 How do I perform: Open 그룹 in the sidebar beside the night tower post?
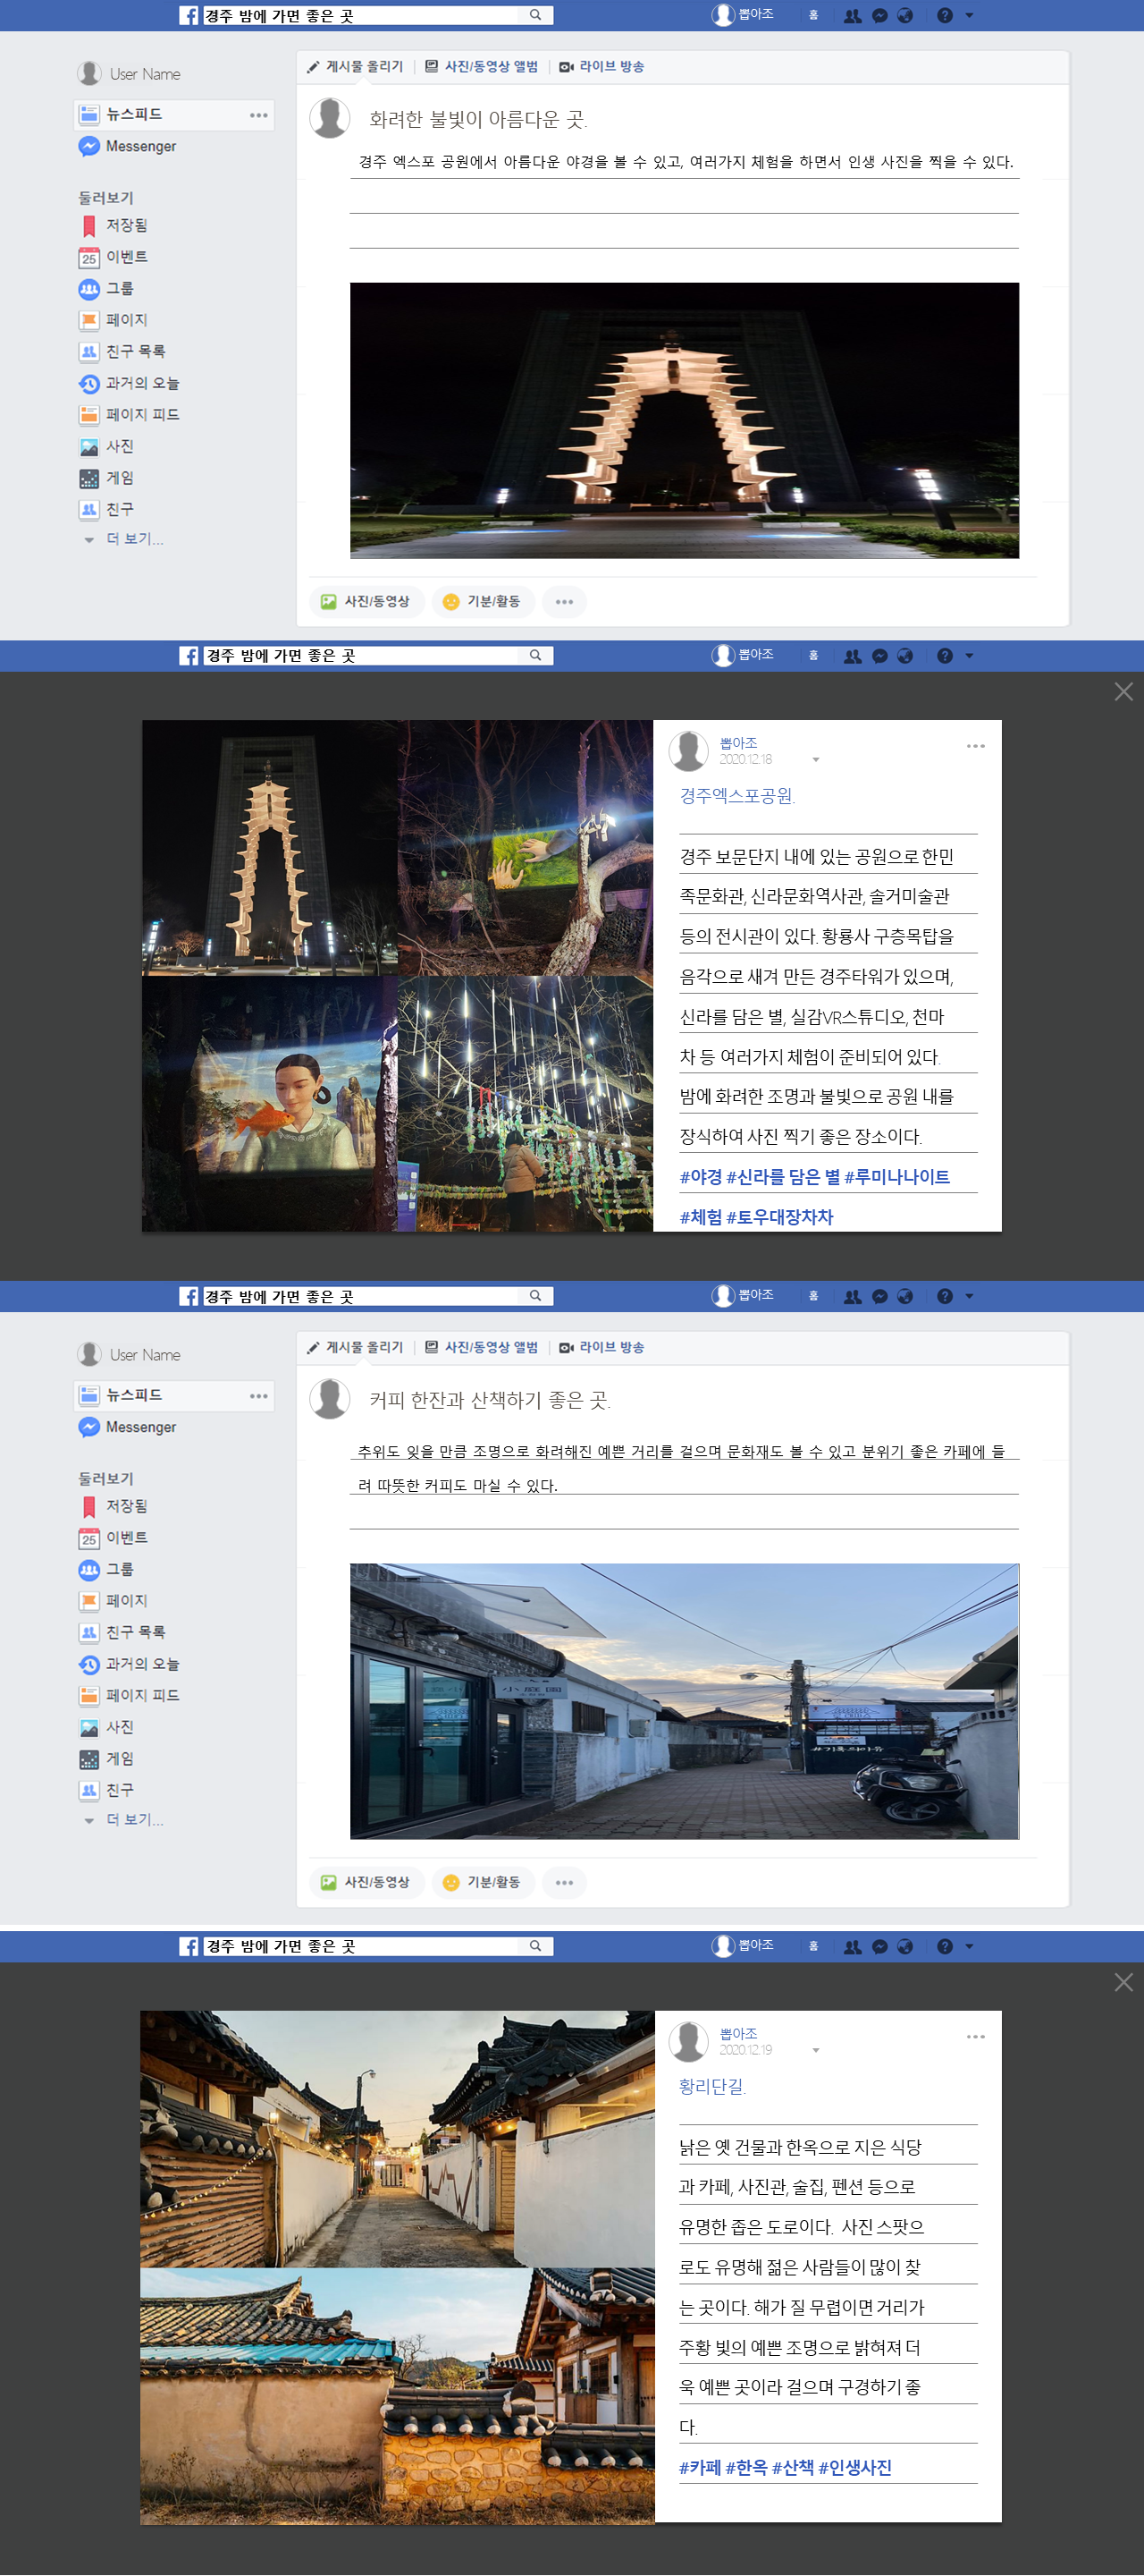point(119,288)
